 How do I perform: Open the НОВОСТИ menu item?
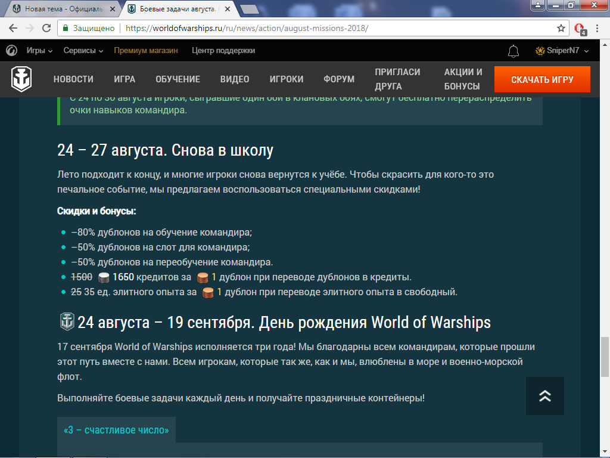click(73, 79)
